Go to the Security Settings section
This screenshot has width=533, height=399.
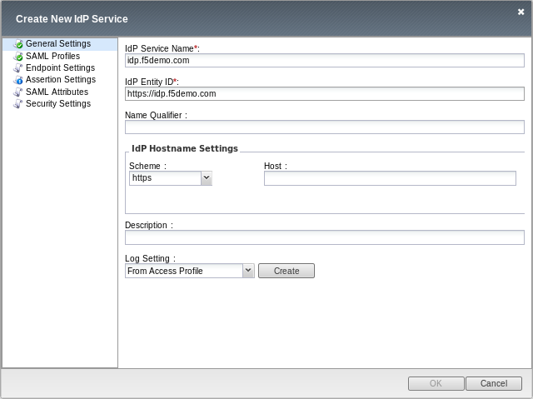click(x=58, y=103)
